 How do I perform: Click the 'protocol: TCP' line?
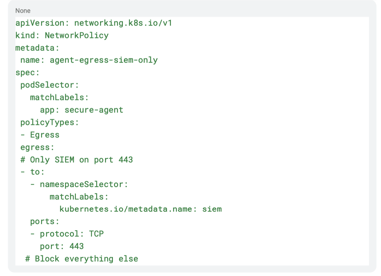pos(67,234)
